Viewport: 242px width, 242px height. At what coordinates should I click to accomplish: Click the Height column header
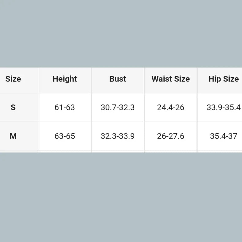click(x=65, y=79)
